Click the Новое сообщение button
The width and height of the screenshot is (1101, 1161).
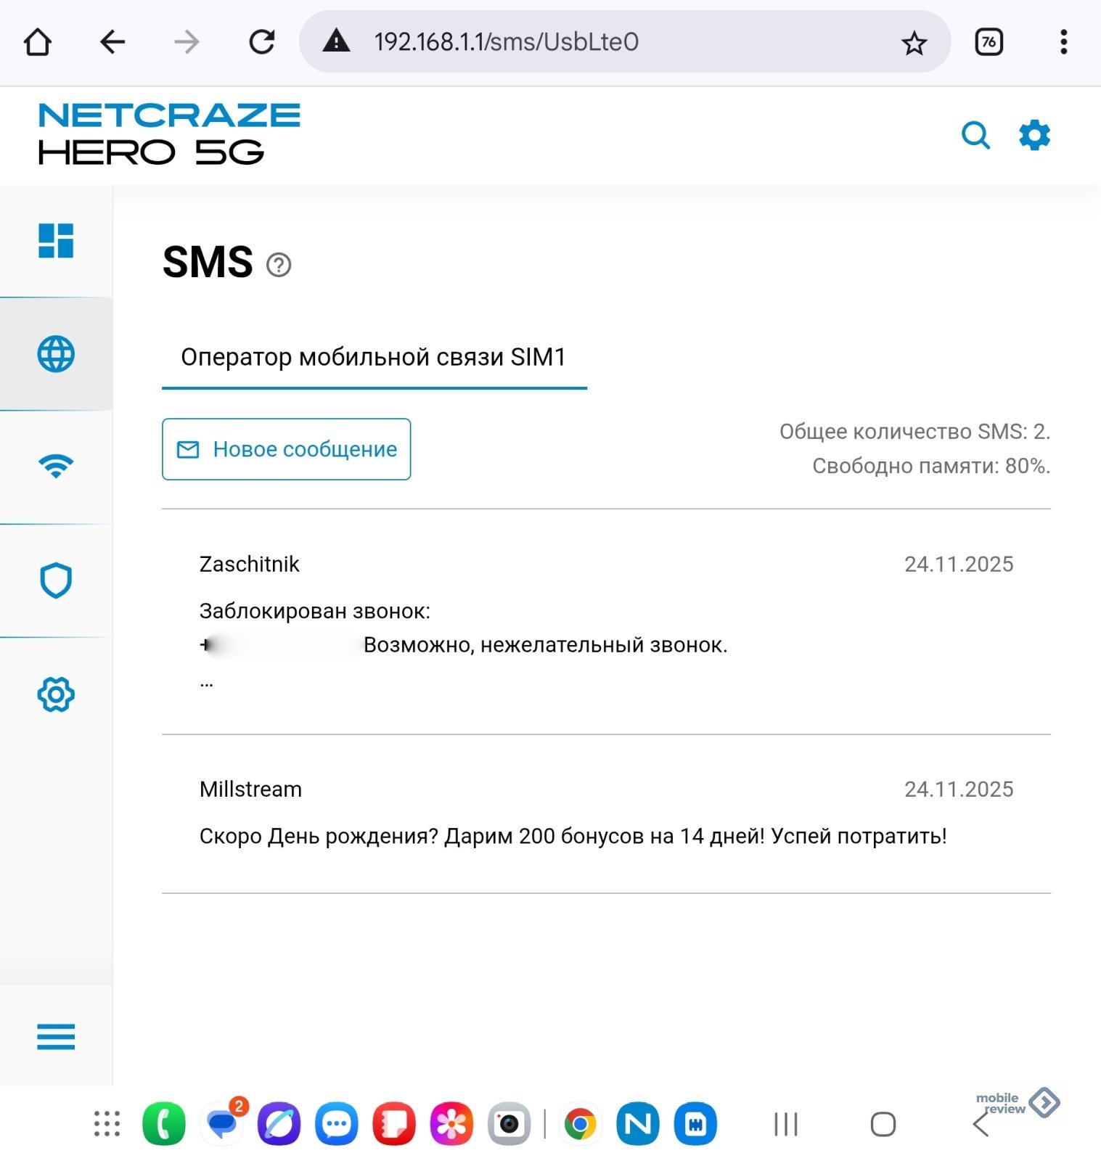click(x=287, y=449)
